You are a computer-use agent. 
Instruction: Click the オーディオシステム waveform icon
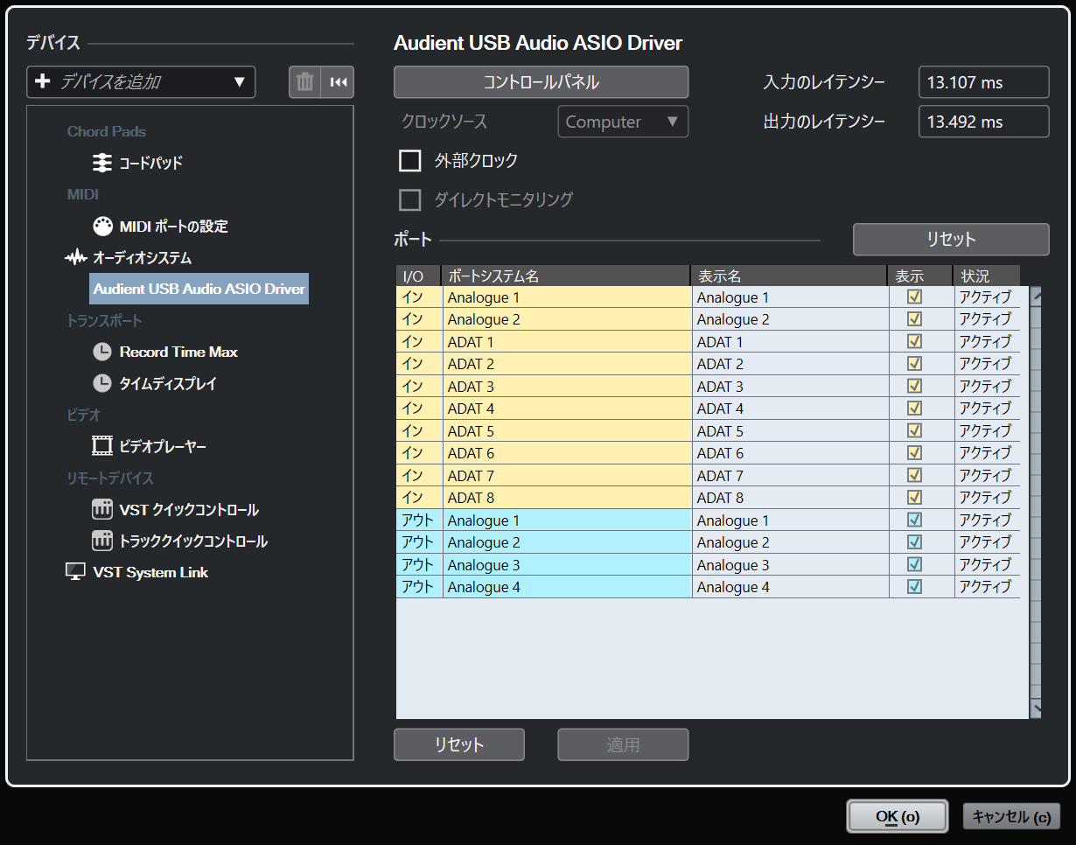76,258
